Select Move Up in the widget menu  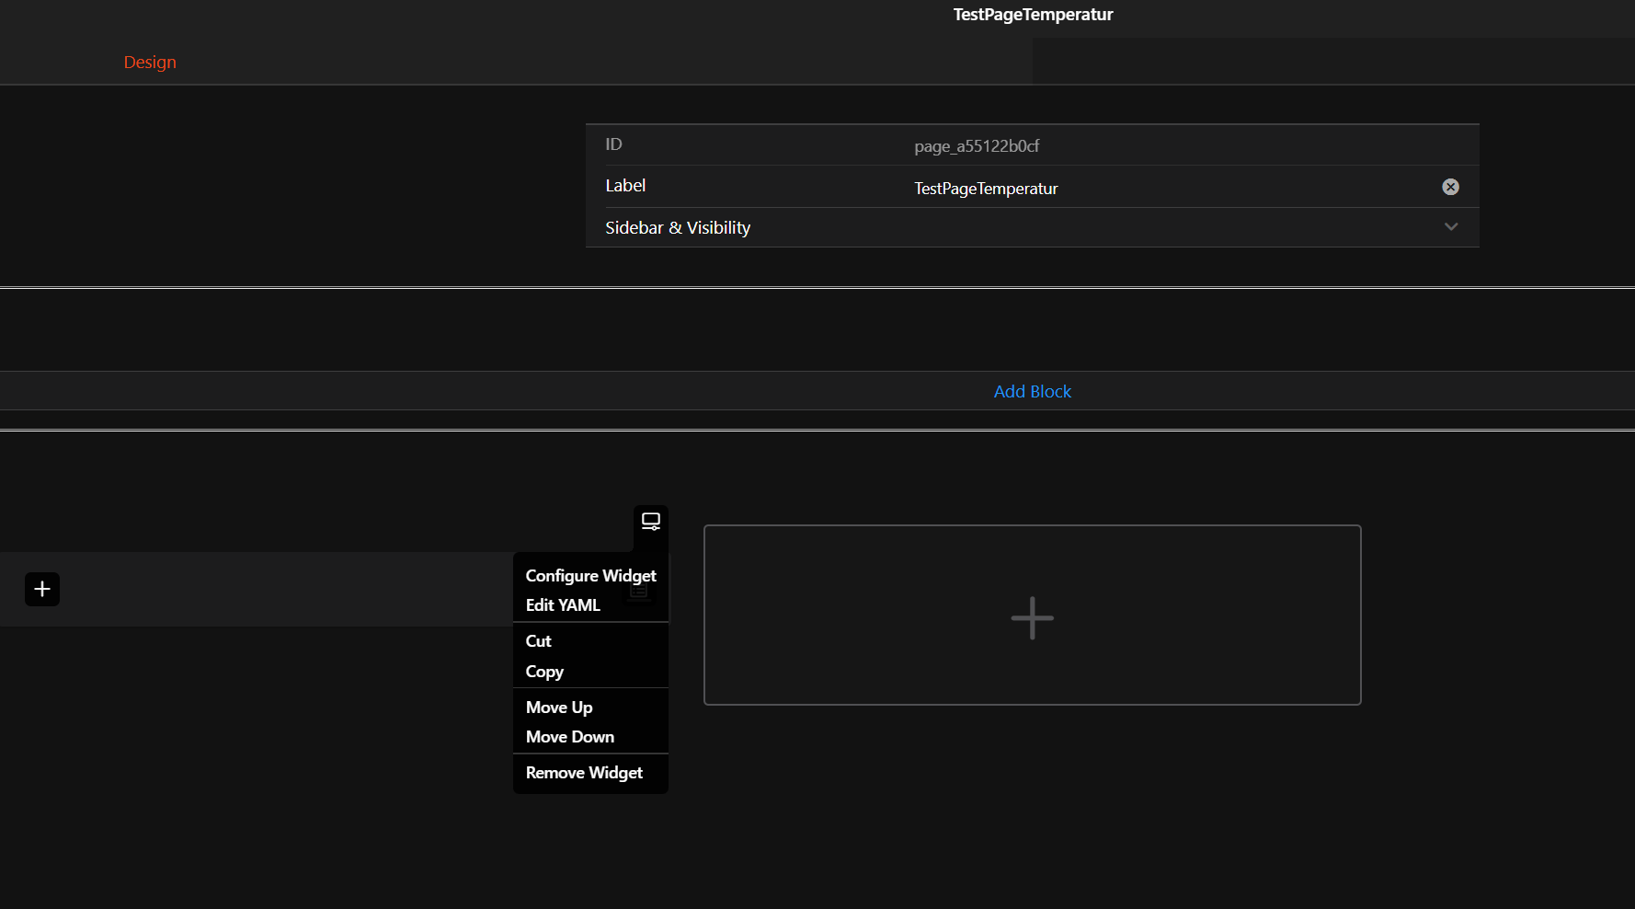pyautogui.click(x=559, y=708)
